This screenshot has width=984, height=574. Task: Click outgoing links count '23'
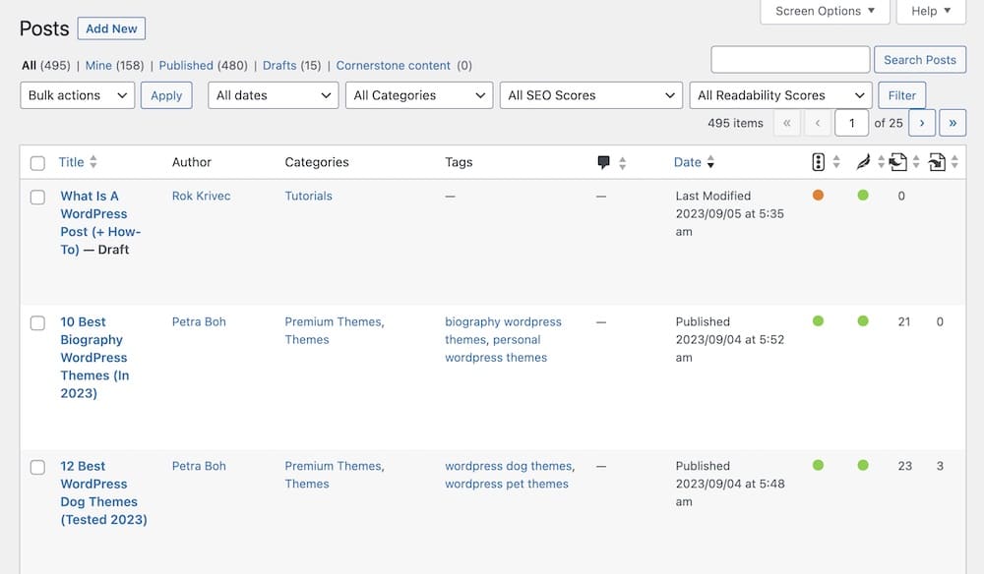pos(904,466)
